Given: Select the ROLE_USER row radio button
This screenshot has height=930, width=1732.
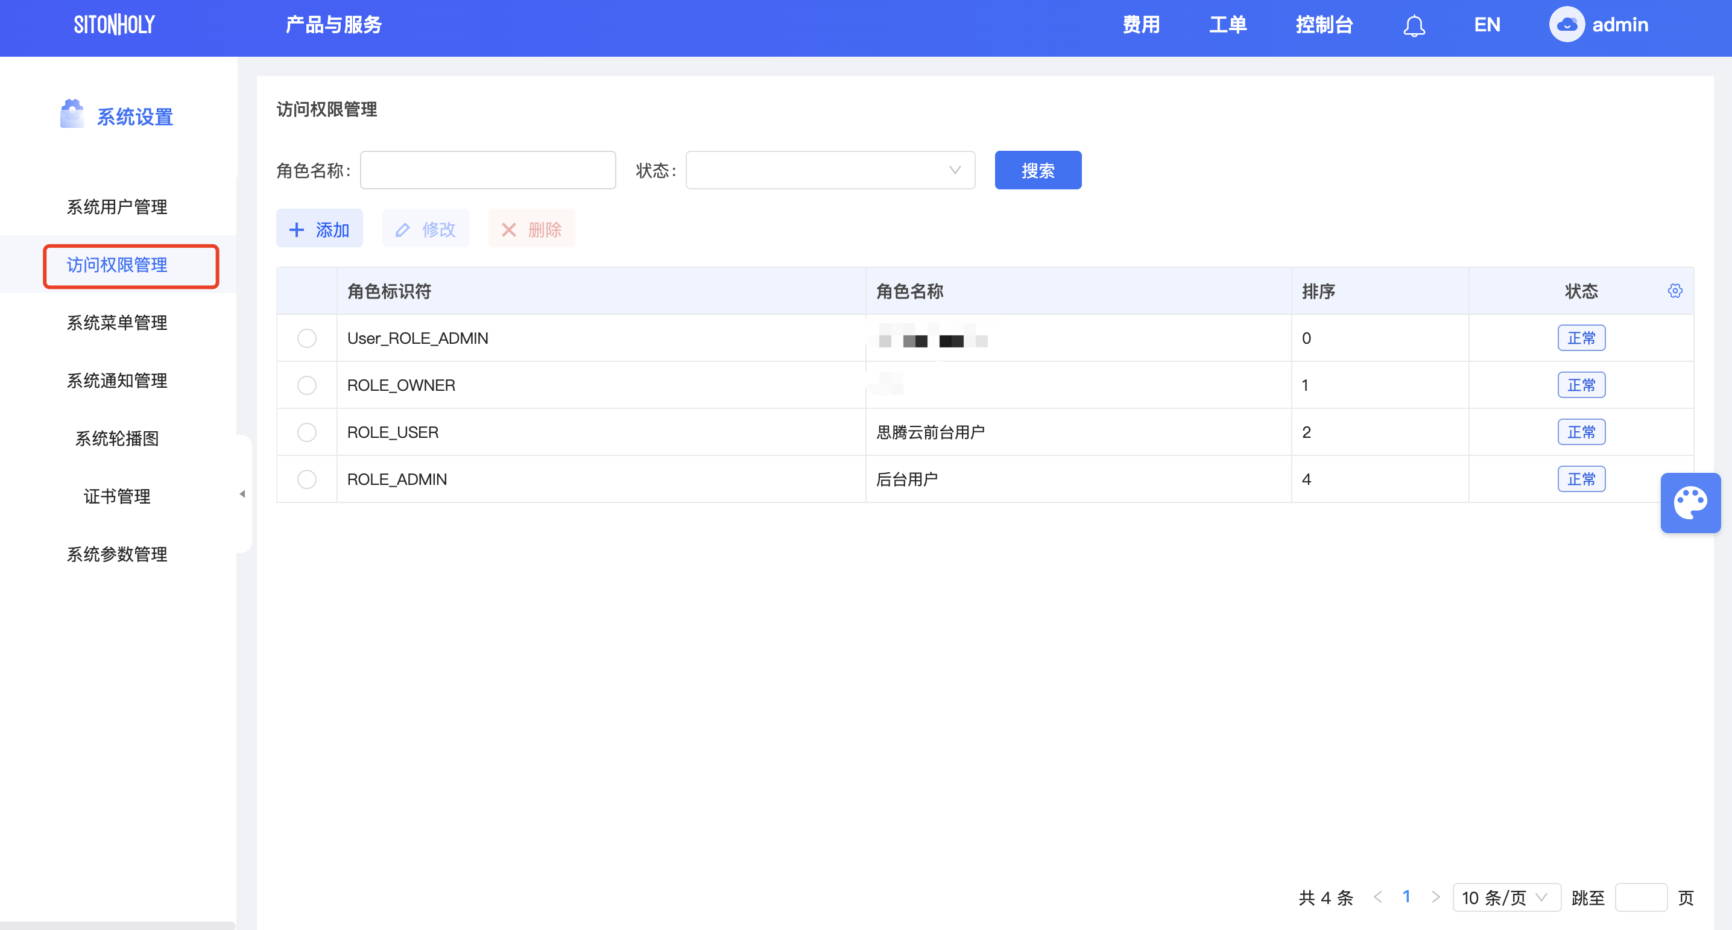Looking at the screenshot, I should point(306,432).
